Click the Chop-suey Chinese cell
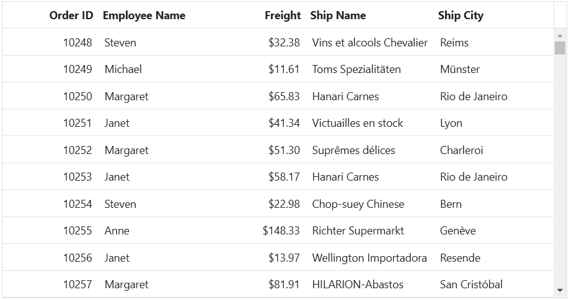The height and width of the screenshot is (300, 569). click(369, 204)
